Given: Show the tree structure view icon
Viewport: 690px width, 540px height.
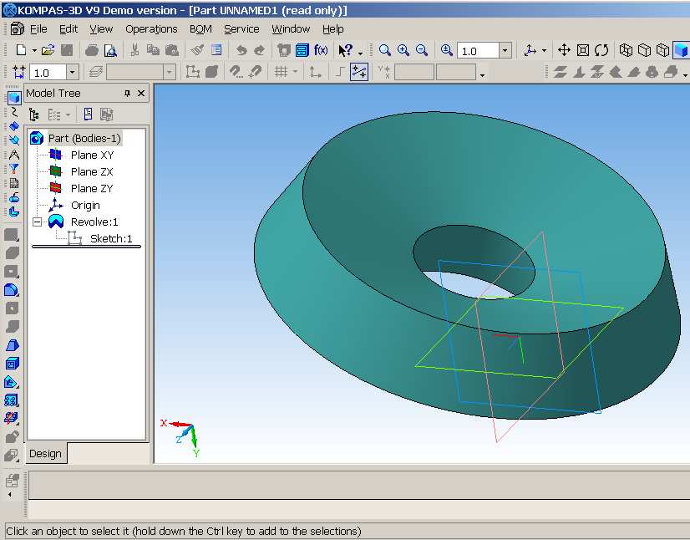Looking at the screenshot, I should [x=34, y=115].
